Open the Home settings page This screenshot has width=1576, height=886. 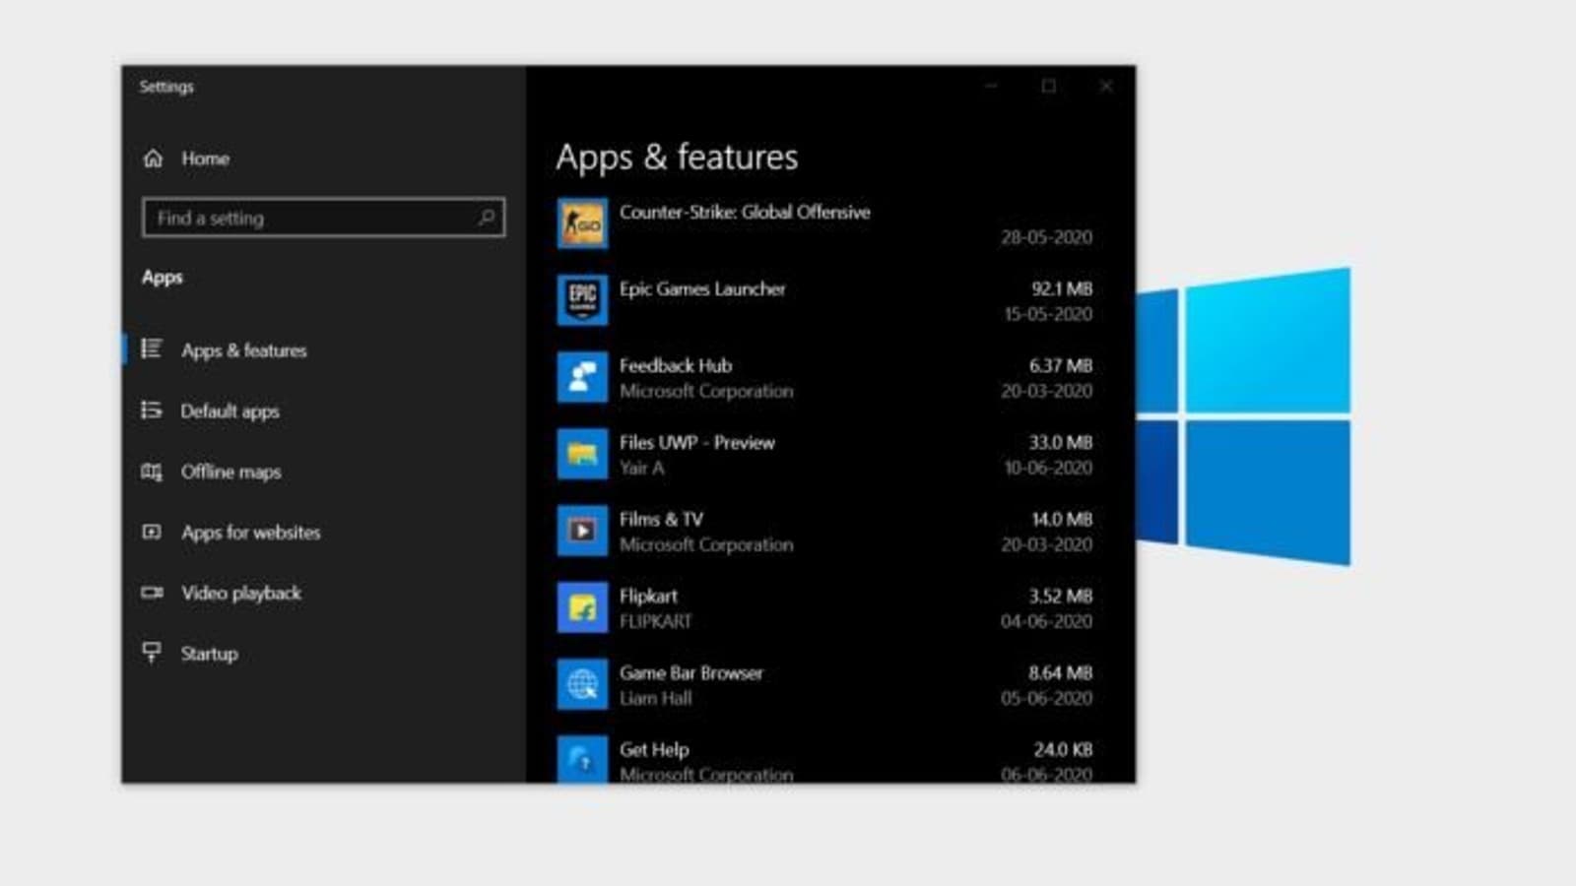tap(205, 158)
